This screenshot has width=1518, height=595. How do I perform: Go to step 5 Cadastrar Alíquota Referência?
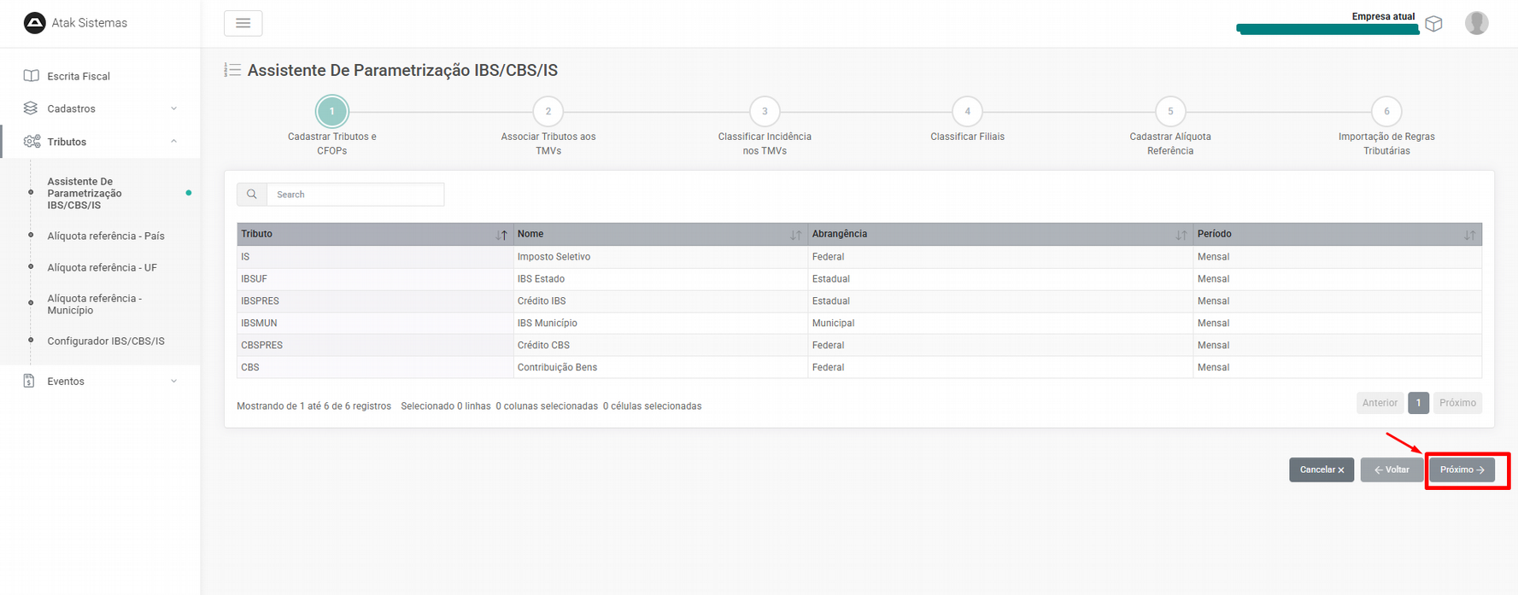1170,111
